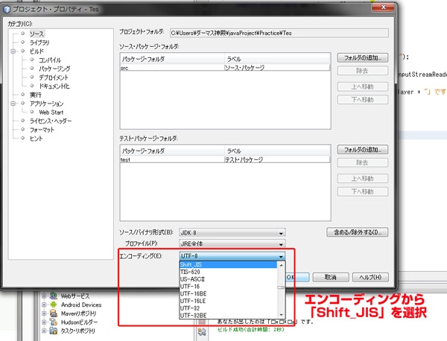The height and width of the screenshot is (341, 447).
Task: Choose UTF-32BE from encoding list
Action: tap(228, 316)
